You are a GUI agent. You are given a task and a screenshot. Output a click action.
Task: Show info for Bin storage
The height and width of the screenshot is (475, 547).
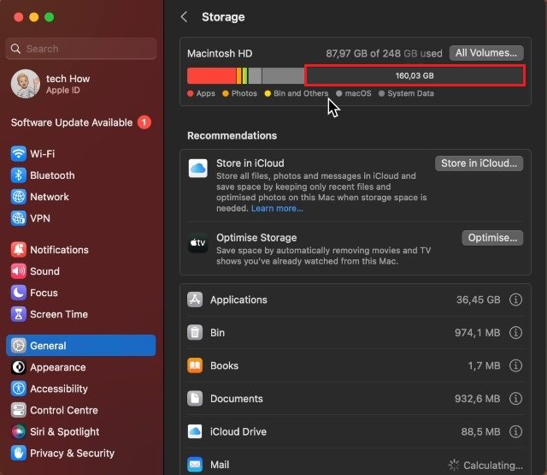click(515, 333)
